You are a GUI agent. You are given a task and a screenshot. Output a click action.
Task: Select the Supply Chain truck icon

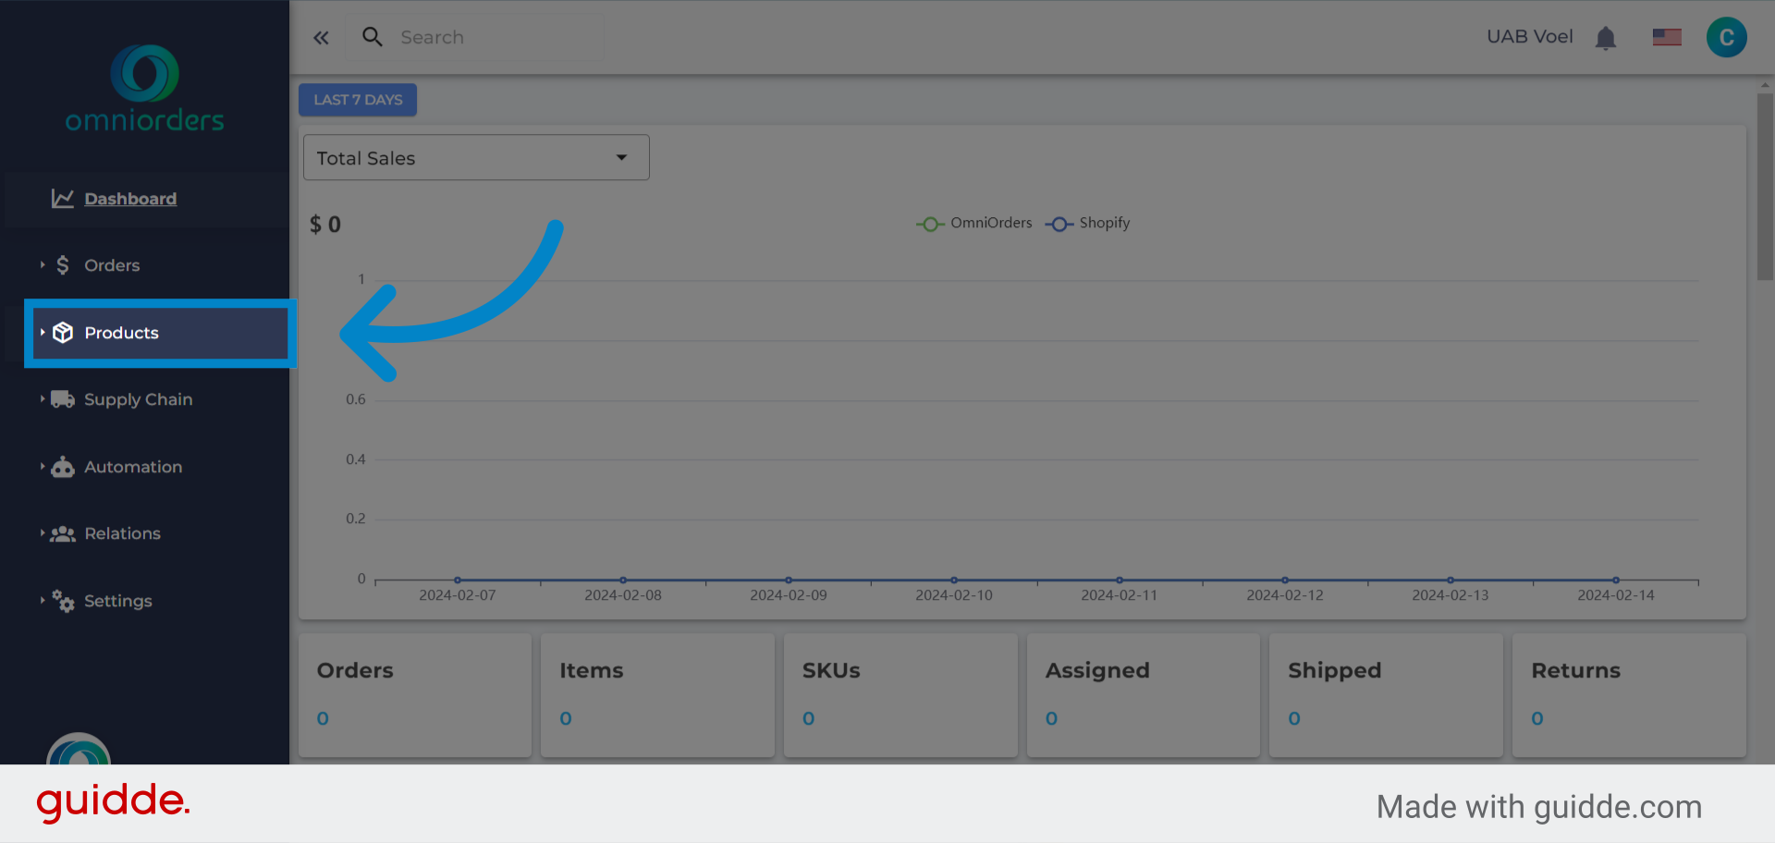61,398
